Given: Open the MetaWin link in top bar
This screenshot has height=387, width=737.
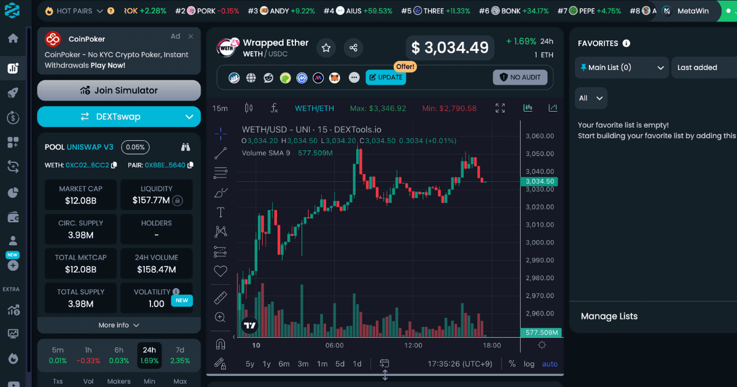Looking at the screenshot, I should click(687, 11).
